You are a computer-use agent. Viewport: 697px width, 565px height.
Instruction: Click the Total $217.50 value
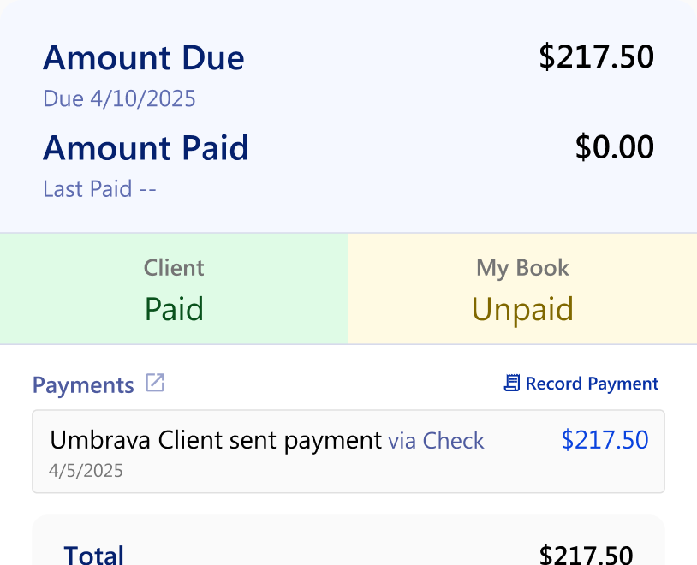point(586,555)
